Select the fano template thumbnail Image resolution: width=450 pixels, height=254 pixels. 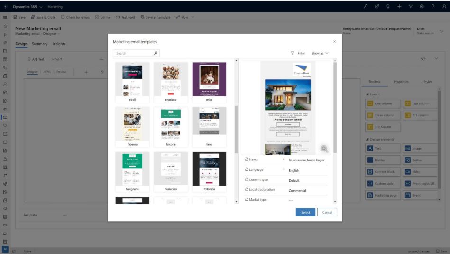click(209, 127)
